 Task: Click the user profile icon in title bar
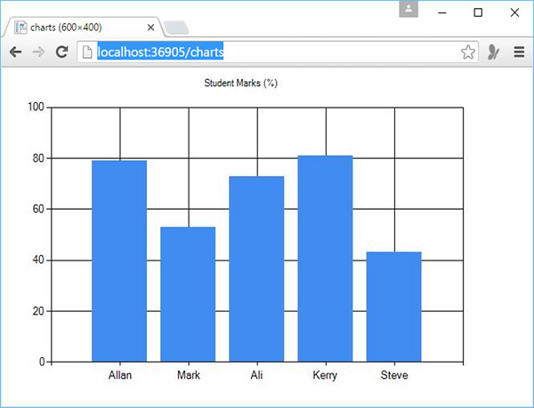tap(409, 10)
